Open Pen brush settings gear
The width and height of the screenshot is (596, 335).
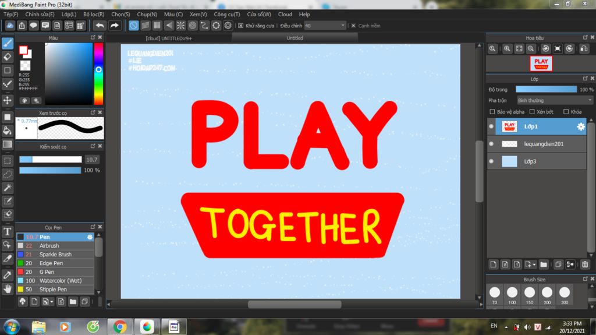(90, 237)
